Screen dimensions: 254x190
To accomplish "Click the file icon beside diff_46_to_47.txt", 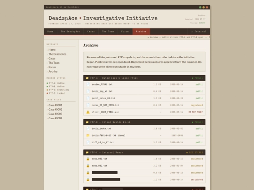I will point(88,142).
